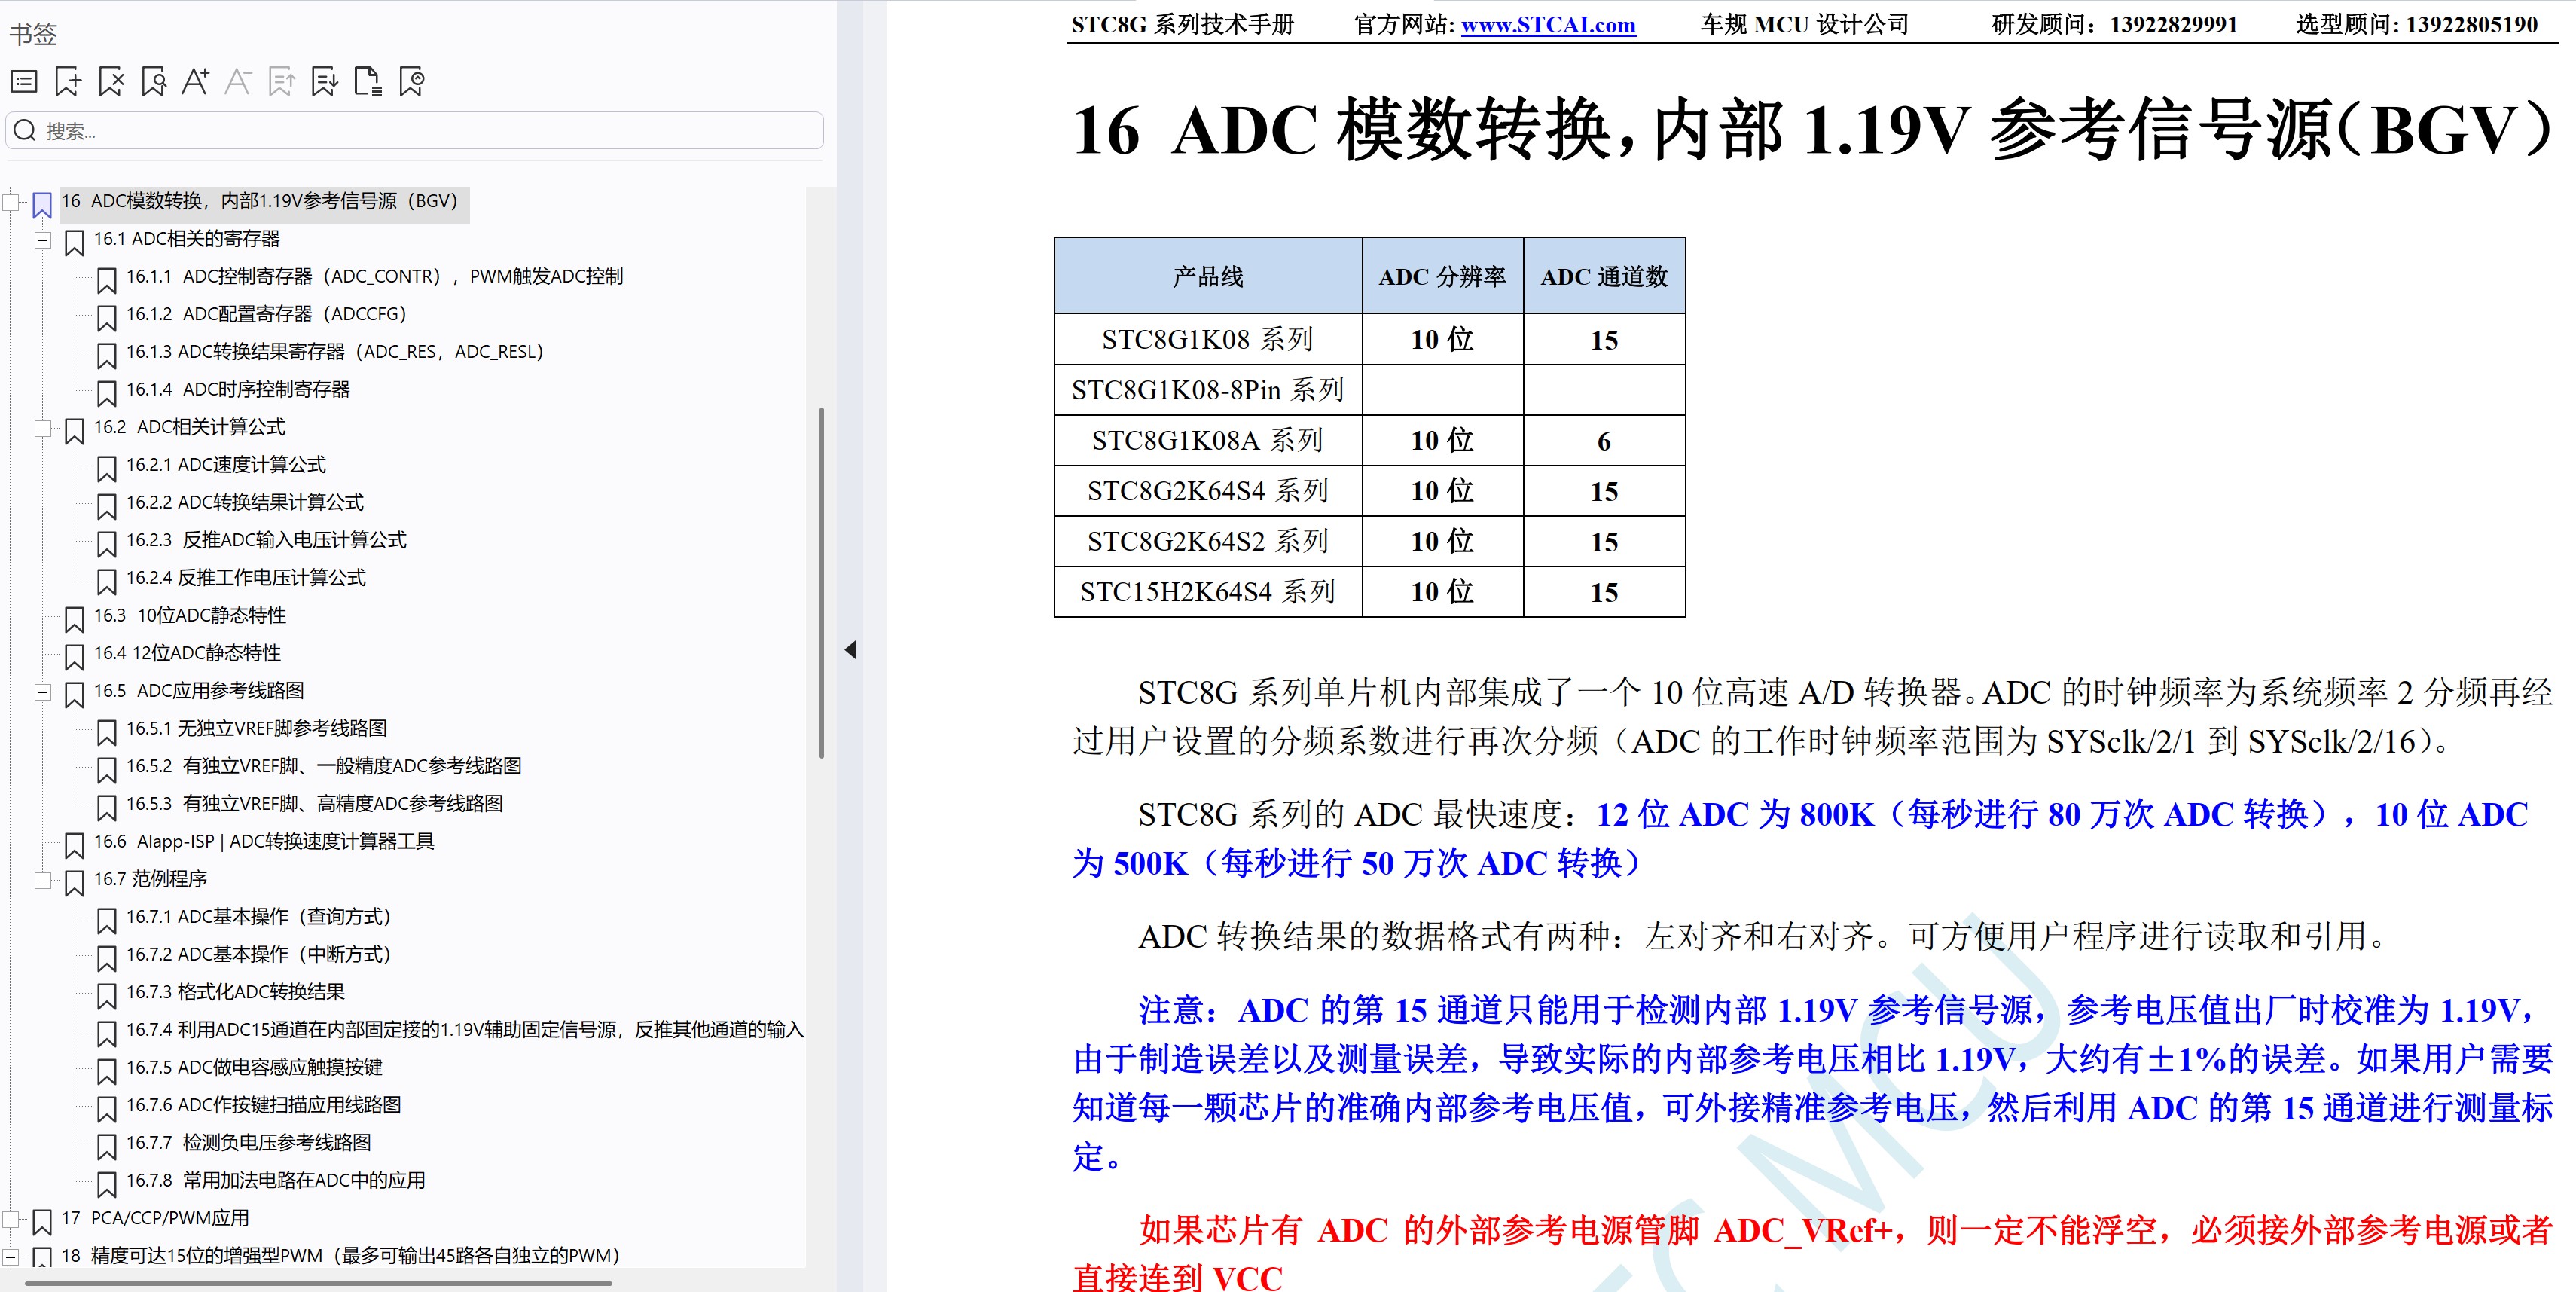This screenshot has width=2576, height=1292.
Task: Click bookmark icon beside 16.2.4 反推工作电压计算公式
Action: pos(106,581)
